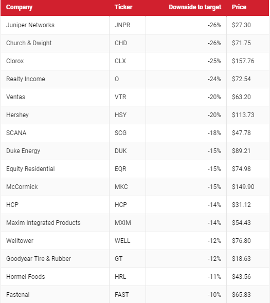Image resolution: width=270 pixels, height=303 pixels.
Task: Click Goodyear Tire & Rubber name
Action: (x=39, y=259)
